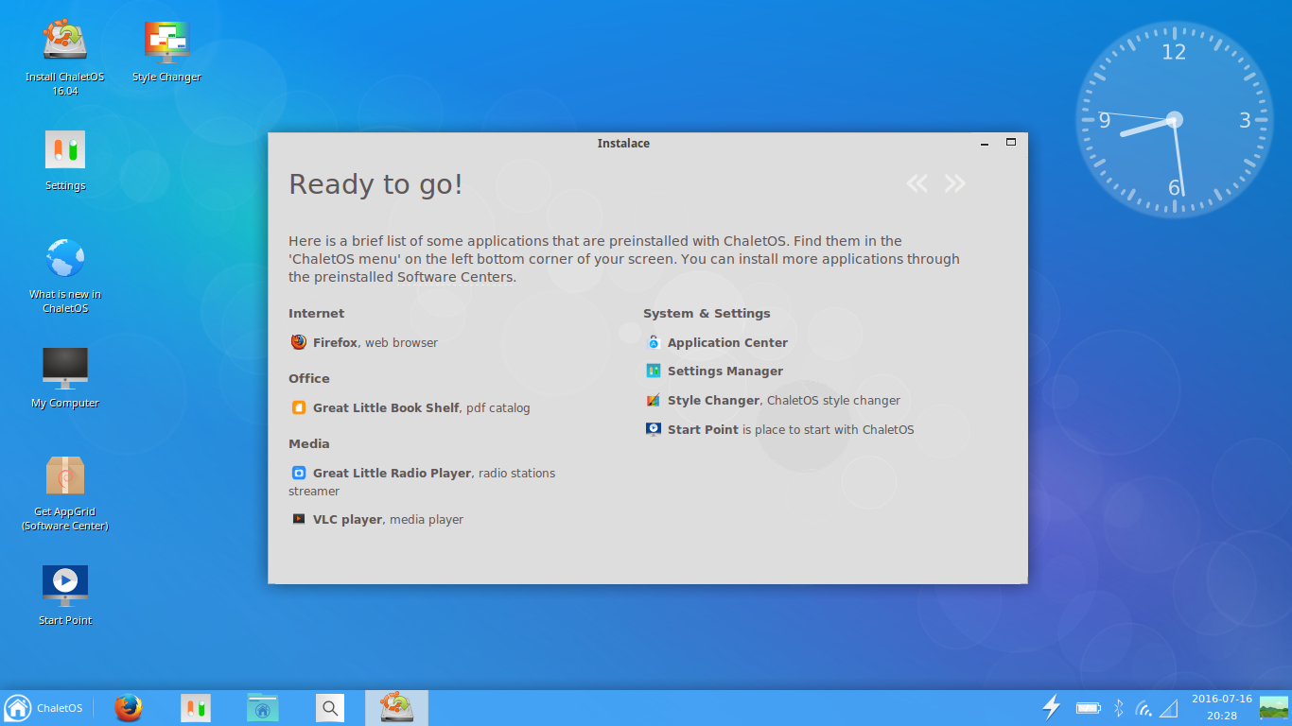1292x726 pixels.
Task: Click the 'VLC player' text
Action: 347,519
